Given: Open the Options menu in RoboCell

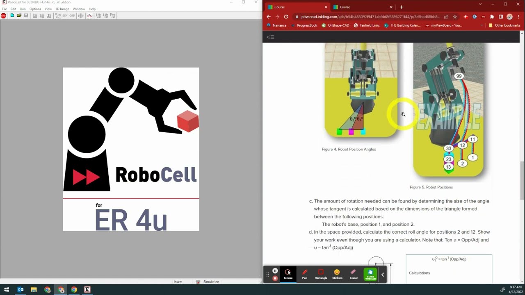Looking at the screenshot, I should pyautogui.click(x=35, y=9).
